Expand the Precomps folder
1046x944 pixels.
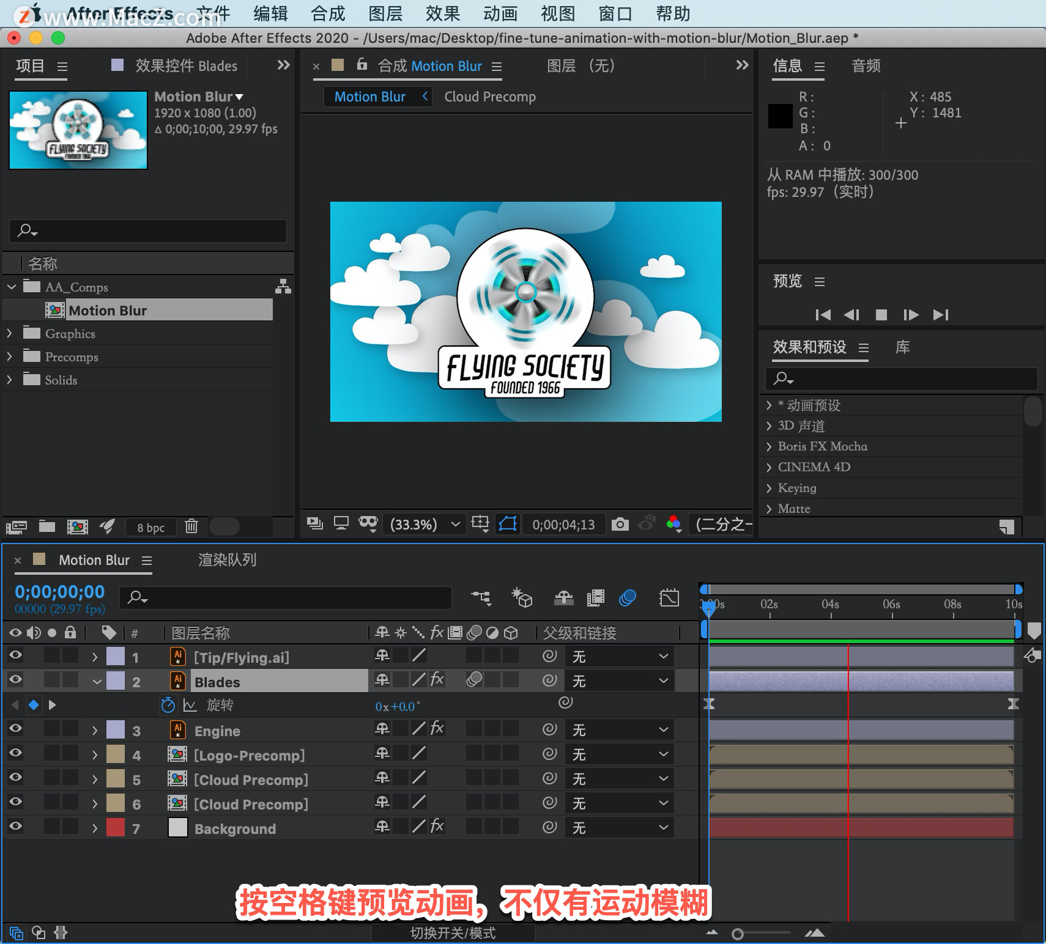[10, 356]
